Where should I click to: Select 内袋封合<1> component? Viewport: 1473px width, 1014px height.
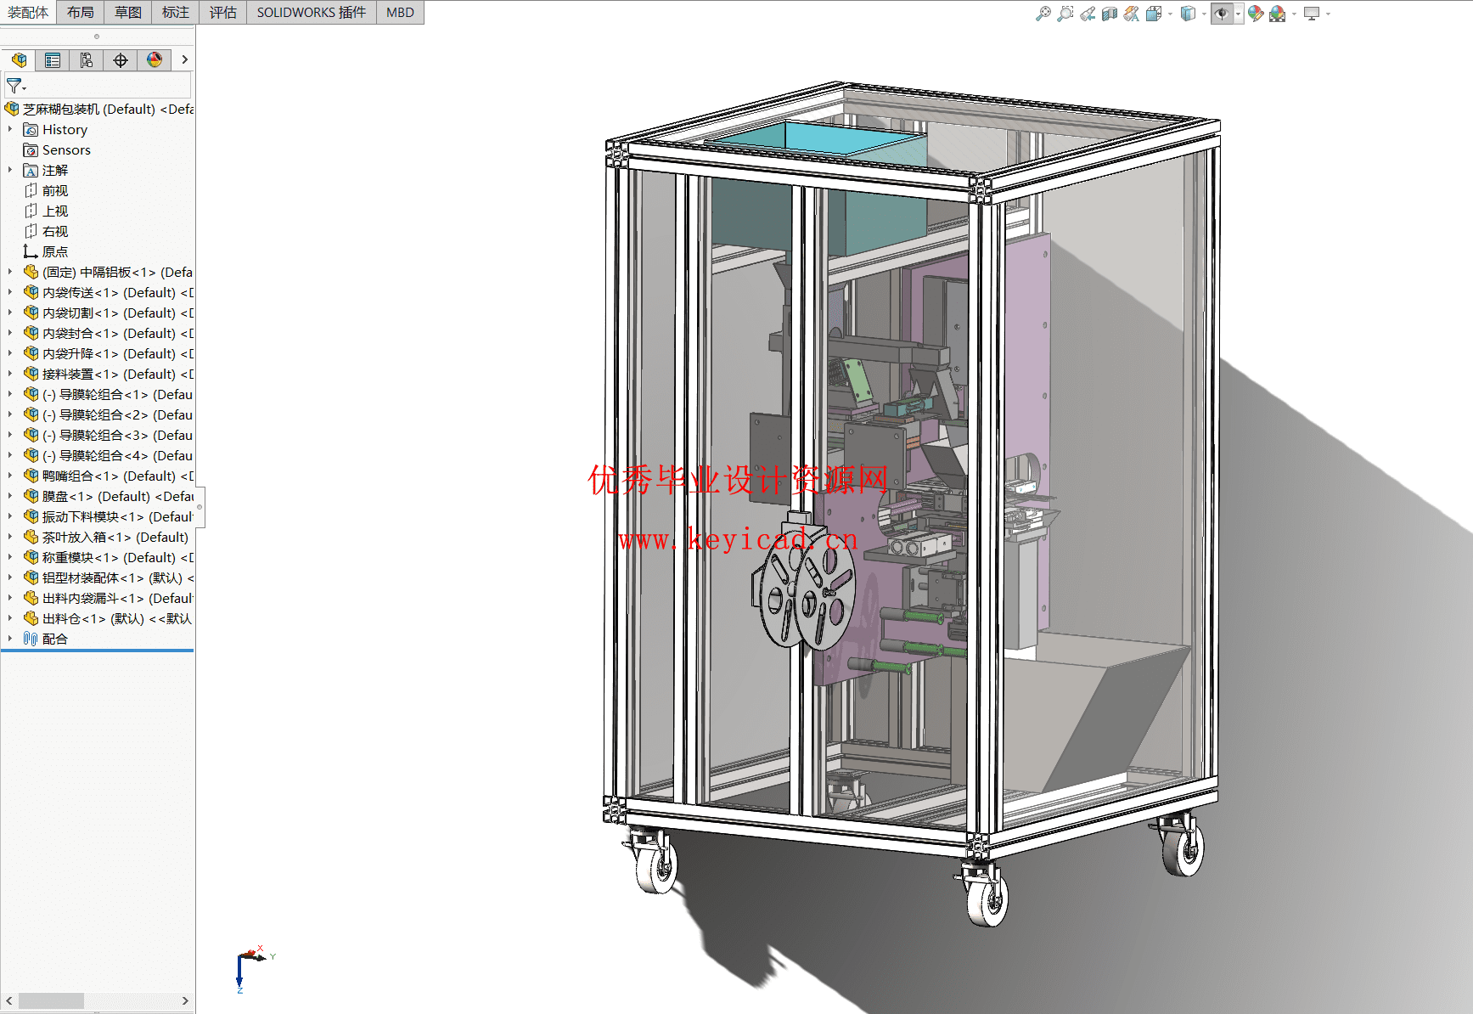pos(109,333)
